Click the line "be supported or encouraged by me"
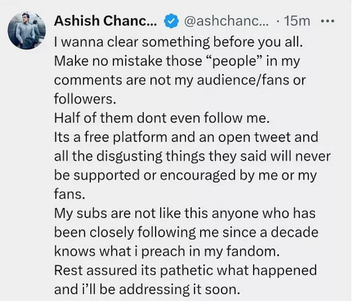Screen dimensions: 361x301 coord(185,175)
